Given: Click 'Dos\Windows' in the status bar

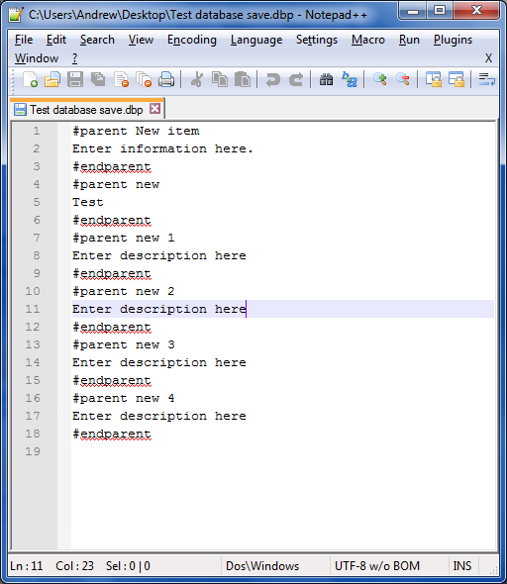Looking at the screenshot, I should [x=262, y=566].
